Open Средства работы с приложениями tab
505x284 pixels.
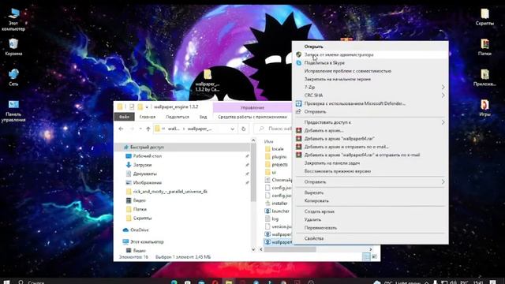[x=252, y=117]
